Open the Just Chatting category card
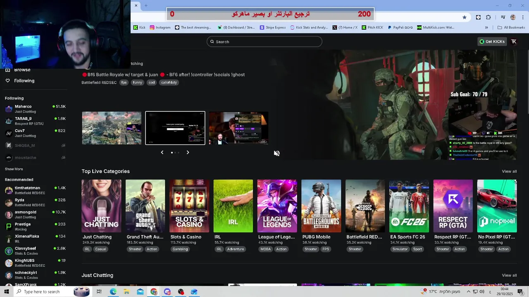The width and height of the screenshot is (529, 297). (x=101, y=206)
